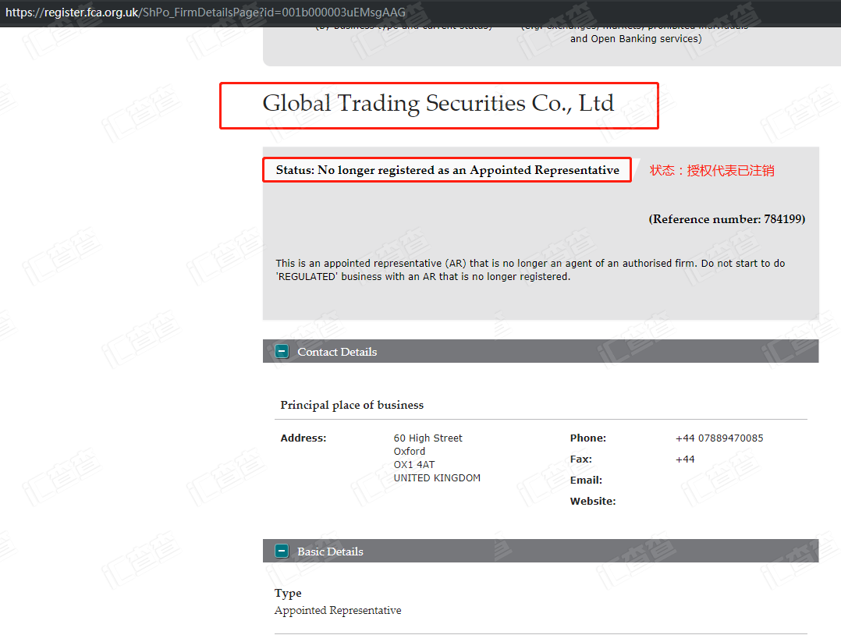
Task: Select the Reference number 784199 text
Action: point(727,218)
